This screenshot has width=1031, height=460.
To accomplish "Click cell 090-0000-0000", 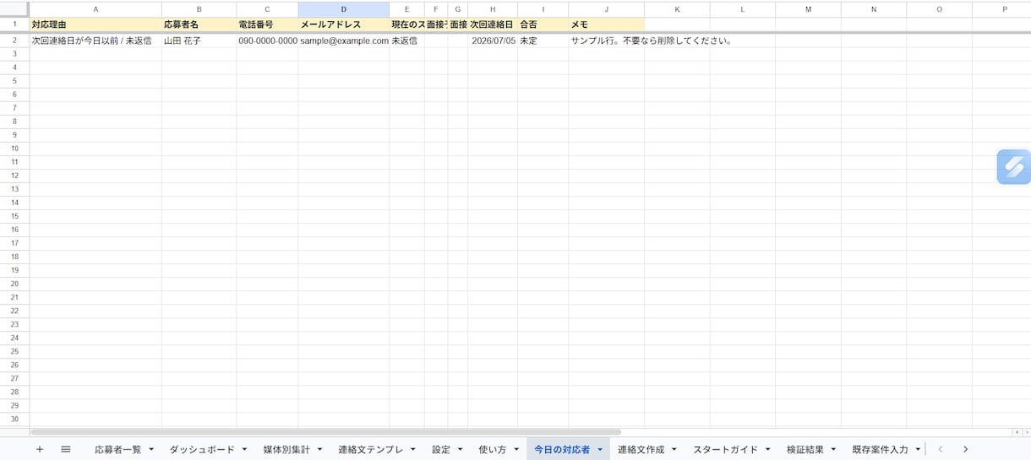I will [267, 41].
